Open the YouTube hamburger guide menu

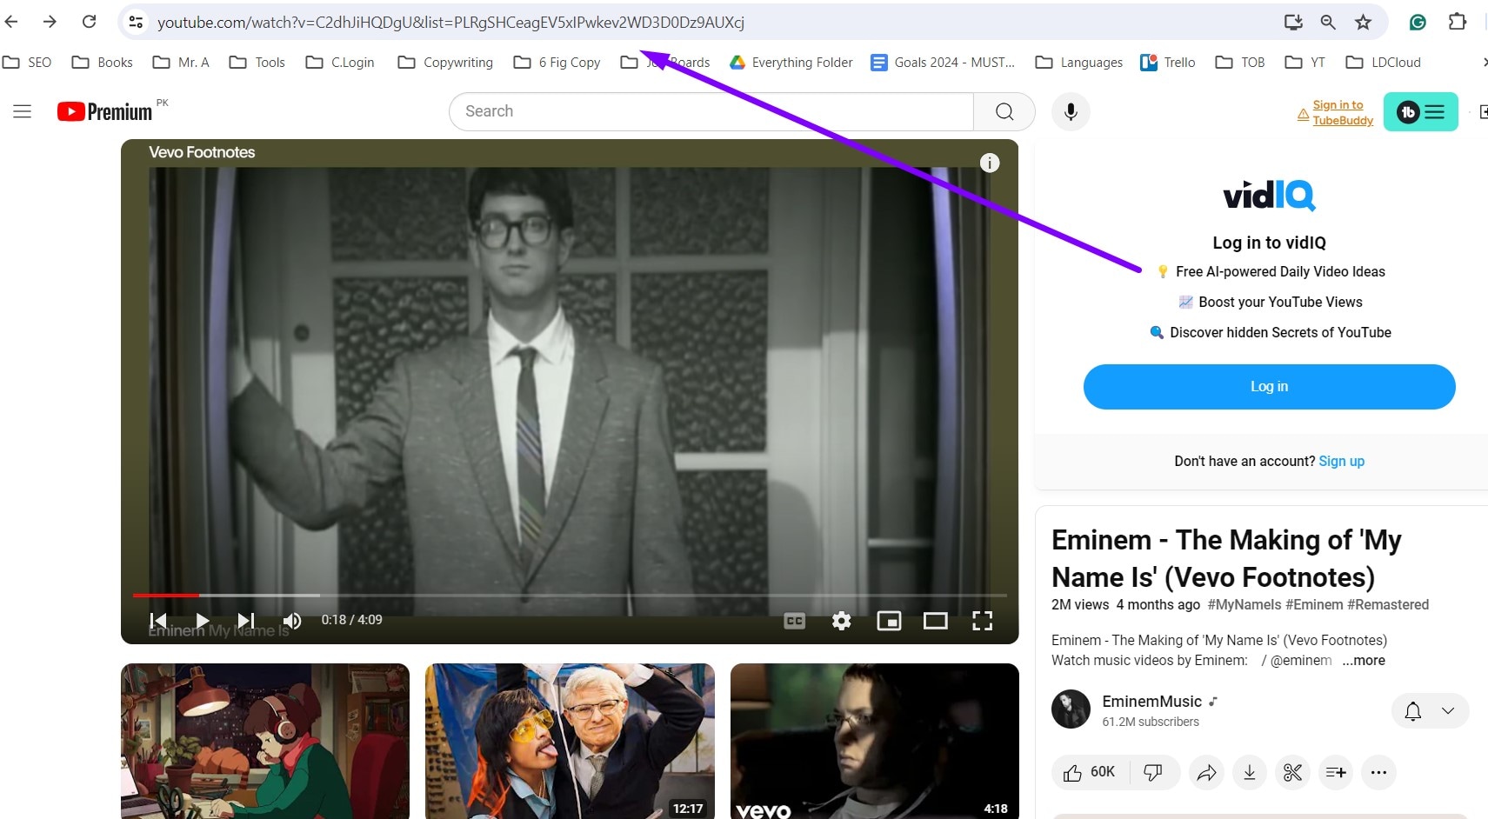[23, 111]
